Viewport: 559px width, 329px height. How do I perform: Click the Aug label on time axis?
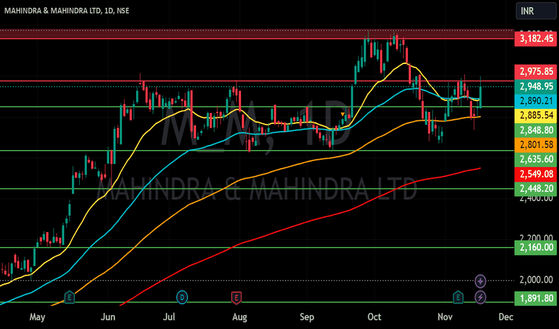click(x=239, y=317)
